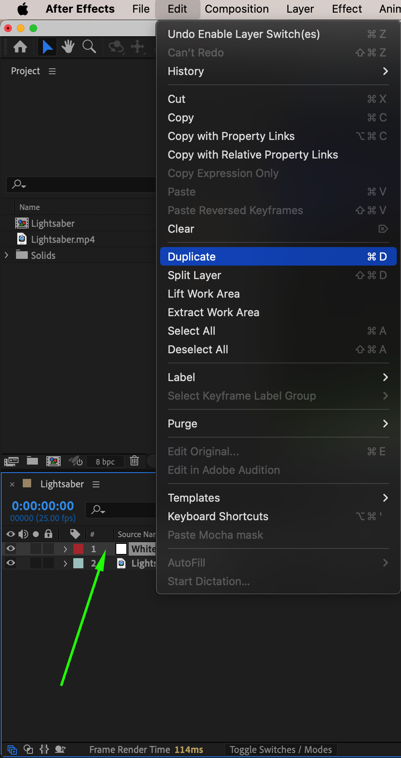Expand layer 1 properties twirl-down

(x=65, y=549)
